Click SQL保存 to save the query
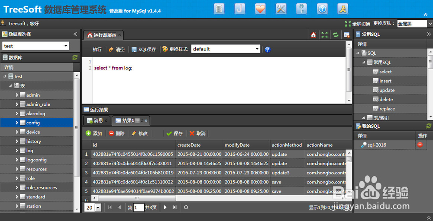Image resolution: width=433 pixels, height=221 pixels. tap(144, 49)
